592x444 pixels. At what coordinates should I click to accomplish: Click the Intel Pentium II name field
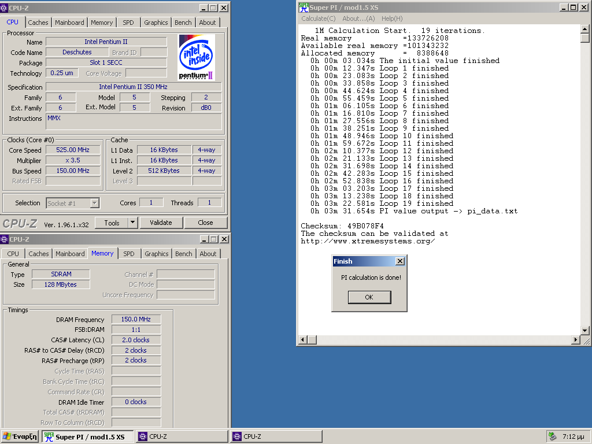tap(106, 42)
